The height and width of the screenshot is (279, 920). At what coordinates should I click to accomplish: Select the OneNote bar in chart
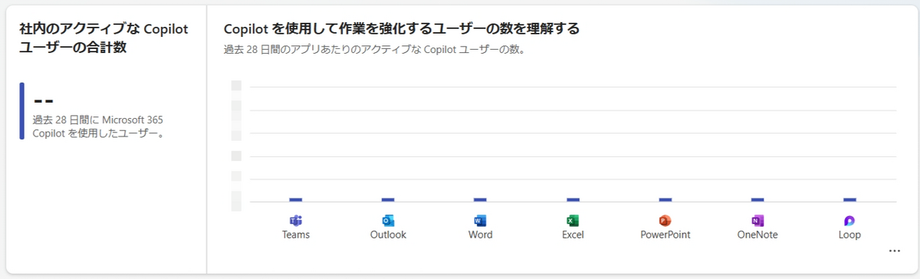(x=757, y=199)
